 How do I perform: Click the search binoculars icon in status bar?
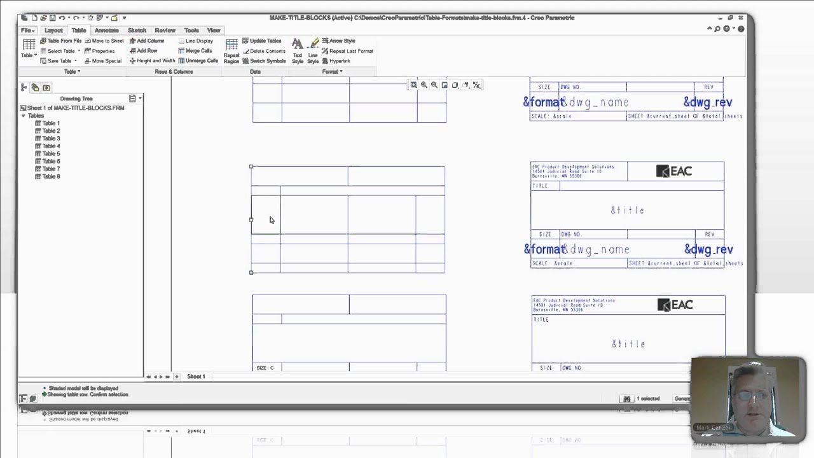(x=626, y=399)
